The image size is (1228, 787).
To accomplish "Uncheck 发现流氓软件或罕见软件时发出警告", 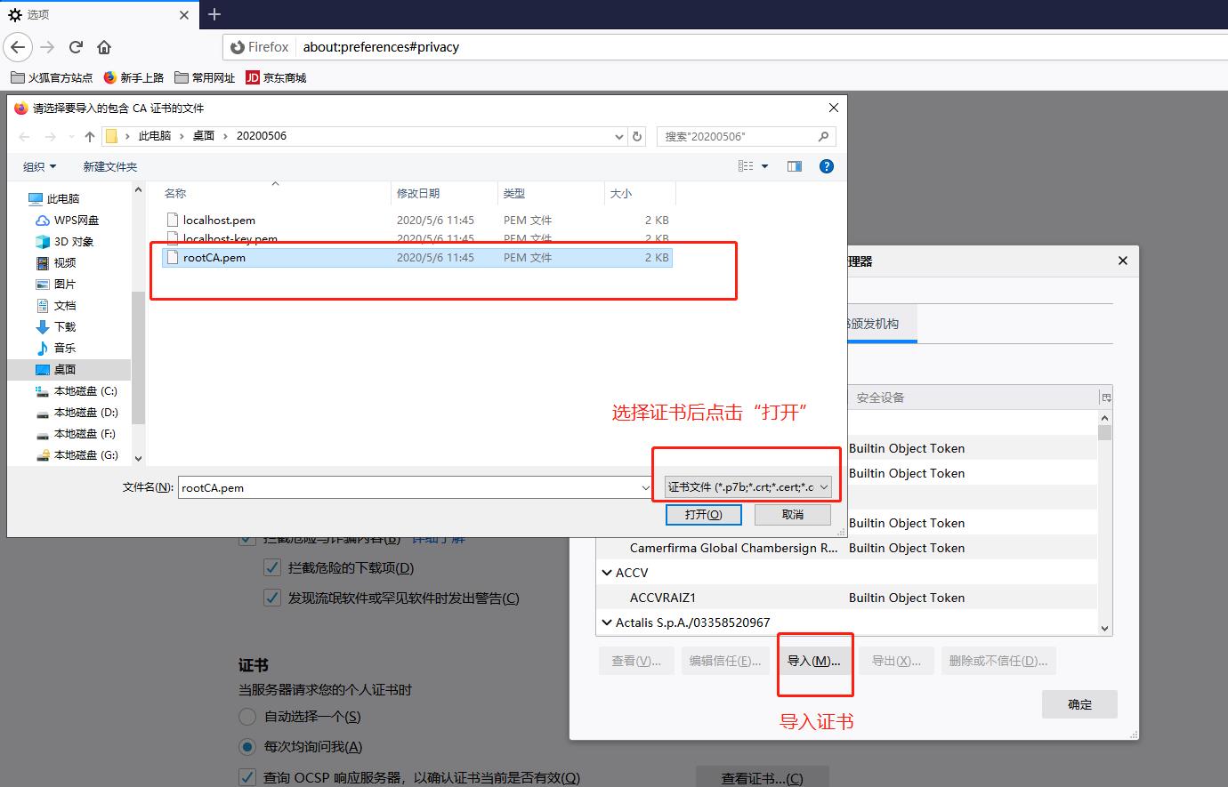I will click(x=272, y=598).
